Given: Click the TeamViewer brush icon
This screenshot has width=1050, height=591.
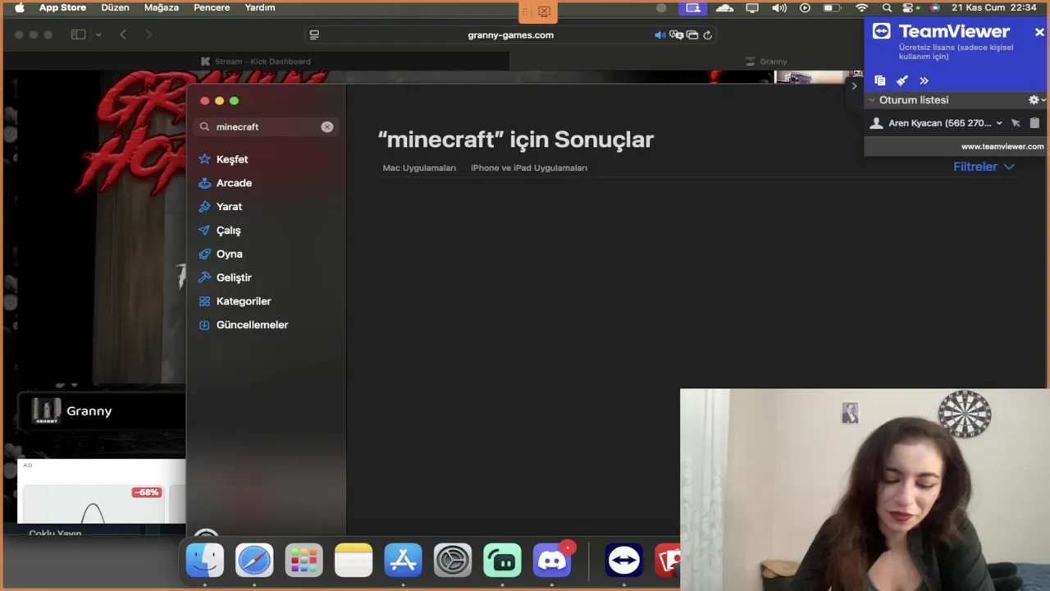Looking at the screenshot, I should pos(902,80).
